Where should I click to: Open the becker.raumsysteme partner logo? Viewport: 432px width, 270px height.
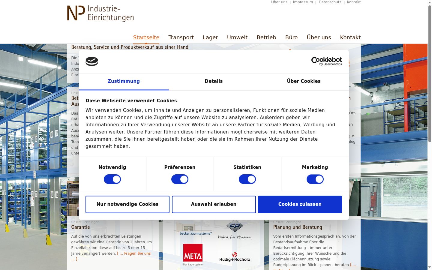click(x=195, y=229)
